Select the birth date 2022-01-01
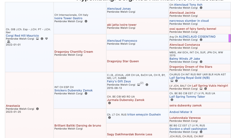Screen dimensions: 231x138 coord(13,45)
